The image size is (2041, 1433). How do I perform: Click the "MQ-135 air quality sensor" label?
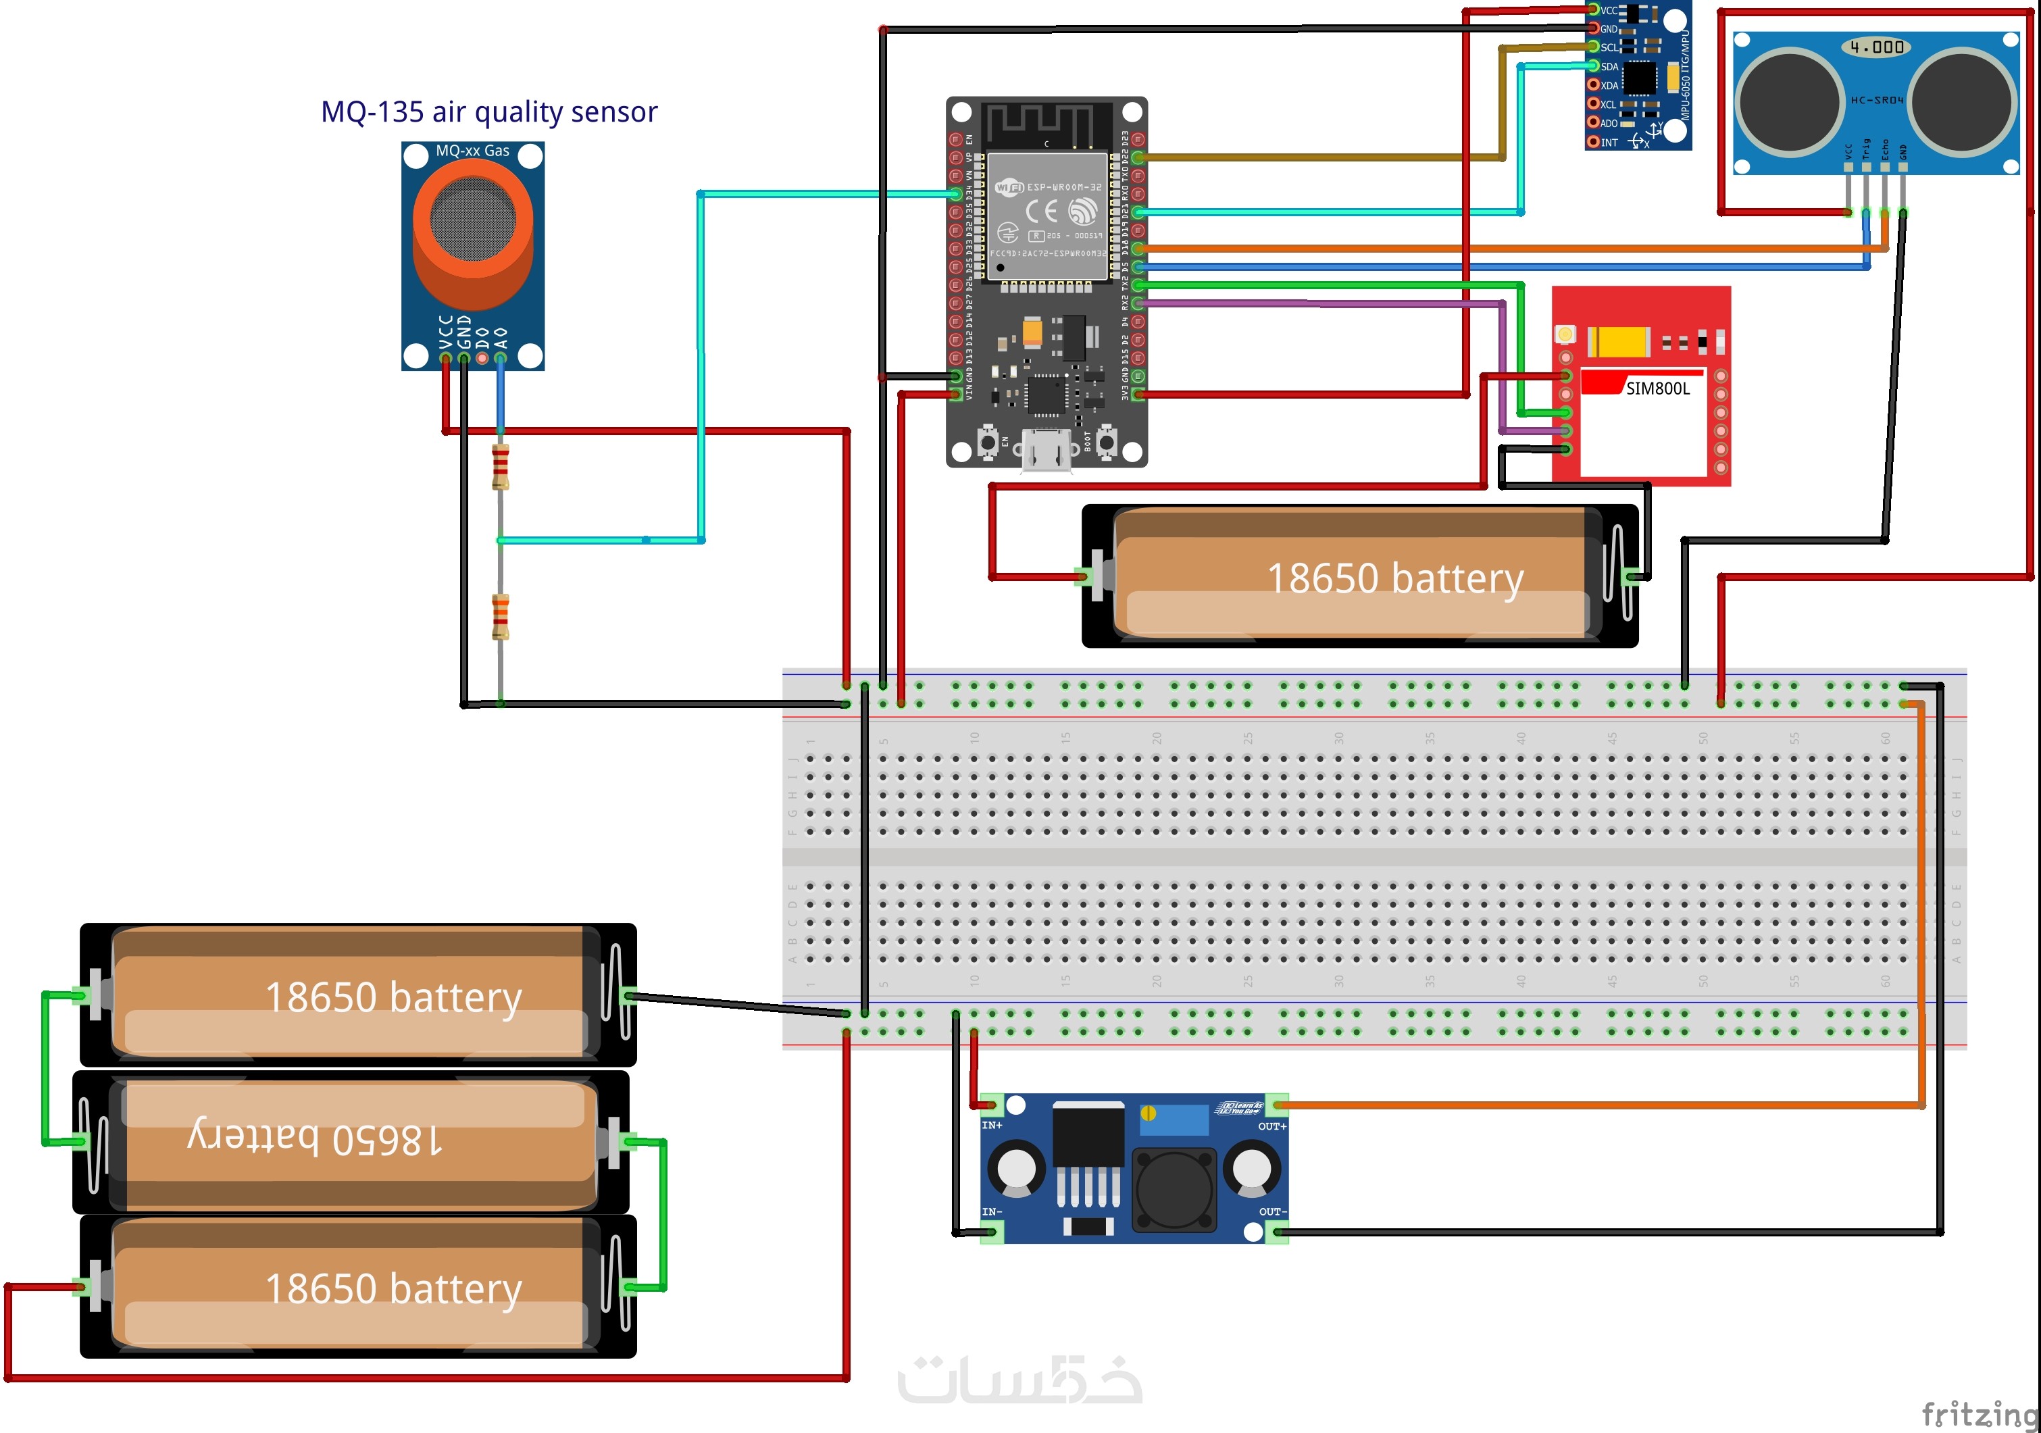coord(489,112)
